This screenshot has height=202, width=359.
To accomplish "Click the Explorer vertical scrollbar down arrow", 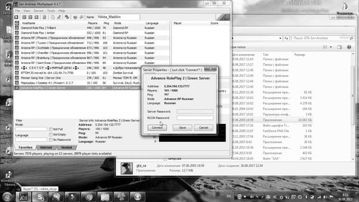I will (x=353, y=159).
